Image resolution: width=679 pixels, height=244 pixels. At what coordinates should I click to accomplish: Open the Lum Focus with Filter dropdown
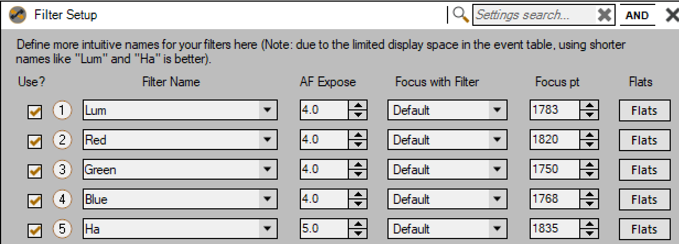[x=497, y=110]
